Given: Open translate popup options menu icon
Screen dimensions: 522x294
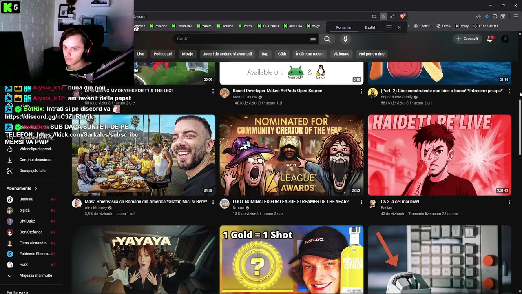Looking at the screenshot, I should [389, 27].
